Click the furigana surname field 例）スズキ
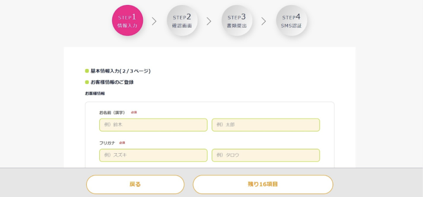The height and width of the screenshot is (197, 423). click(153, 155)
